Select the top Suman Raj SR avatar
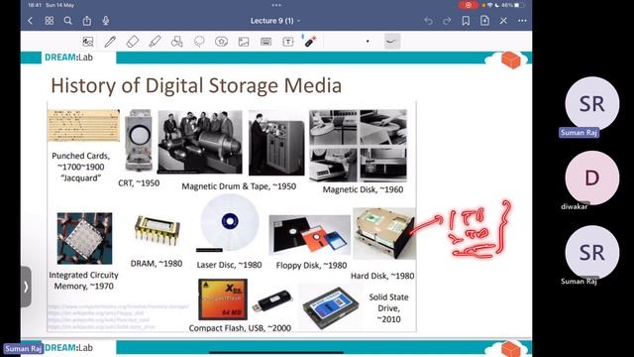634x357 pixels. click(x=592, y=104)
